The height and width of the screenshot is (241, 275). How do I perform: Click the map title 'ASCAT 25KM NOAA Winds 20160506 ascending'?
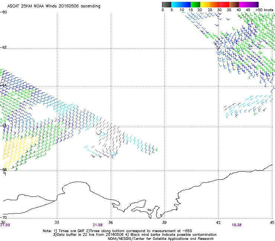click(54, 6)
